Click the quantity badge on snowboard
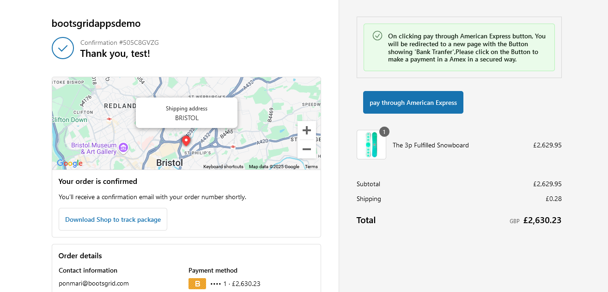 pyautogui.click(x=384, y=132)
